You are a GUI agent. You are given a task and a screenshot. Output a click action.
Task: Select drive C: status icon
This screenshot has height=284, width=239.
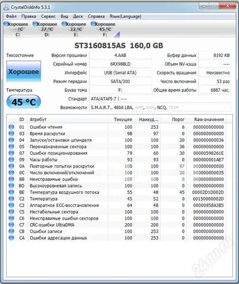point(6,24)
